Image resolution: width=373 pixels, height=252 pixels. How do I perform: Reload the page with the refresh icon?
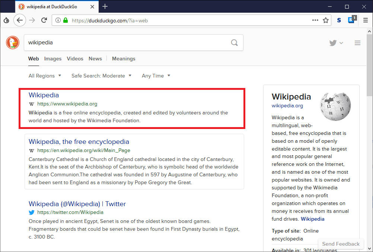[x=44, y=21]
